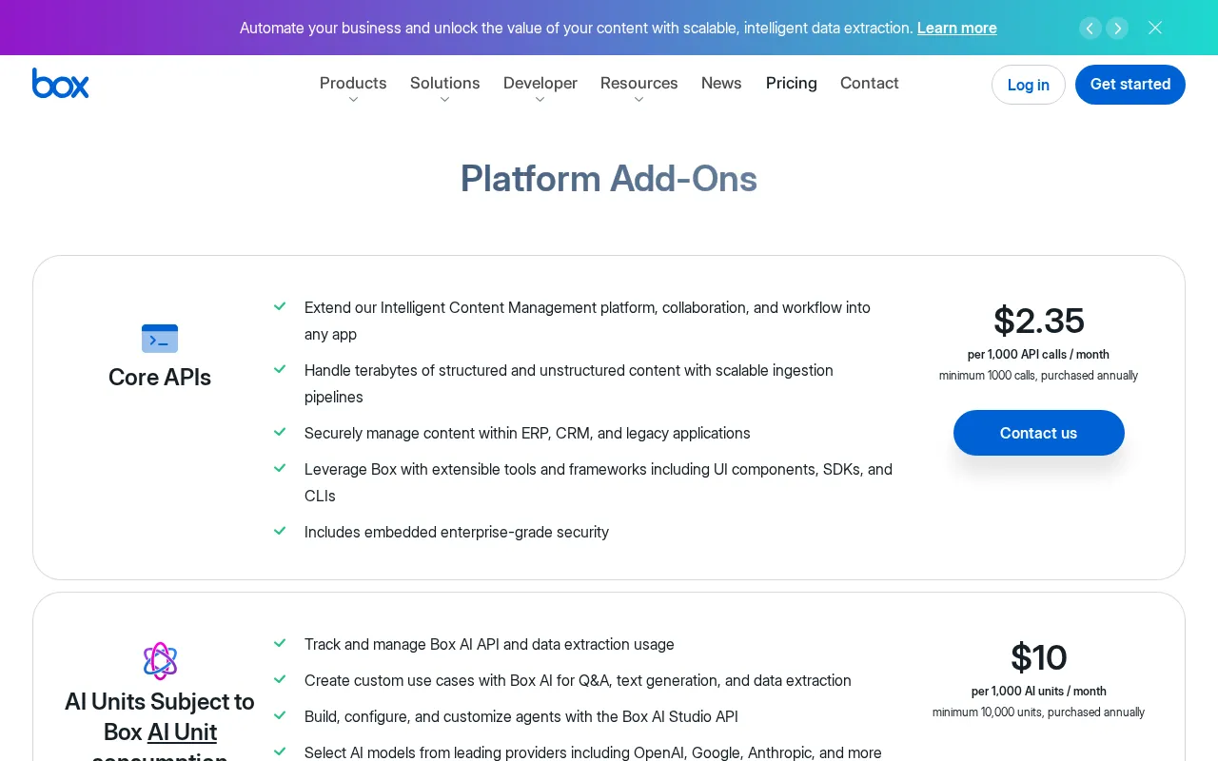Click 'per 1,000 API calls / month'
The height and width of the screenshot is (761, 1218).
(1039, 355)
